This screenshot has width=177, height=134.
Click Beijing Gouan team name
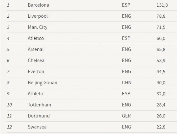coord(42,83)
